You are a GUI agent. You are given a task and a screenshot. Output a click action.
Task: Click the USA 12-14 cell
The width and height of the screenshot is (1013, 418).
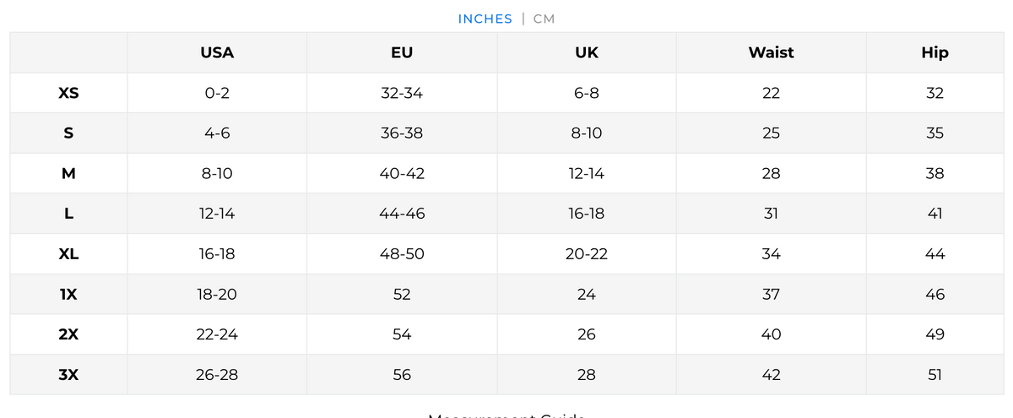click(x=217, y=214)
